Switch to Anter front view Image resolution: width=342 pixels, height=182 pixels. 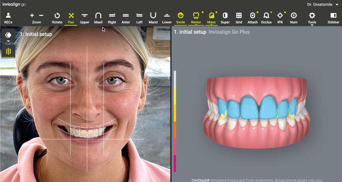126,18
